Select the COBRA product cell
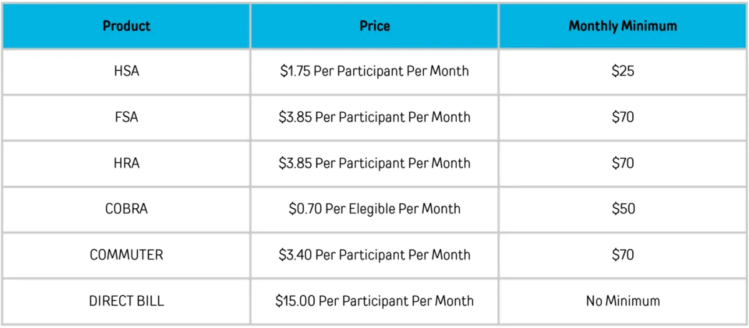The image size is (749, 328). click(127, 209)
